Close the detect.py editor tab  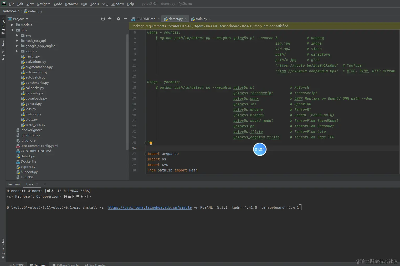pyautogui.click(x=186, y=19)
